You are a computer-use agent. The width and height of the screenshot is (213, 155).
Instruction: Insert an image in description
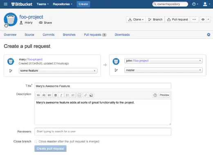click(91, 95)
